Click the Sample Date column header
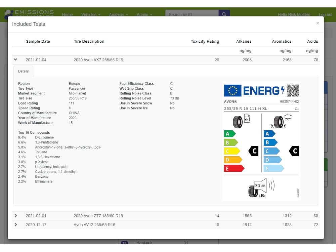The width and height of the screenshot is (336, 252). point(38,41)
